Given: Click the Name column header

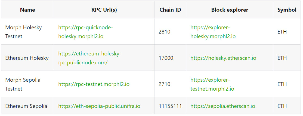Looking at the screenshot, I should (x=28, y=10).
